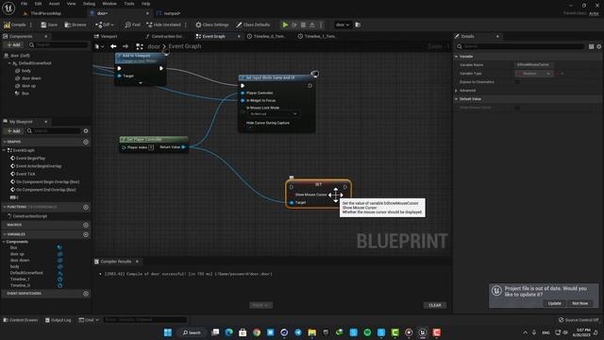Open the debug object dropdown labeled door
Image resolution: width=604 pixels, height=340 pixels.
(x=342, y=25)
